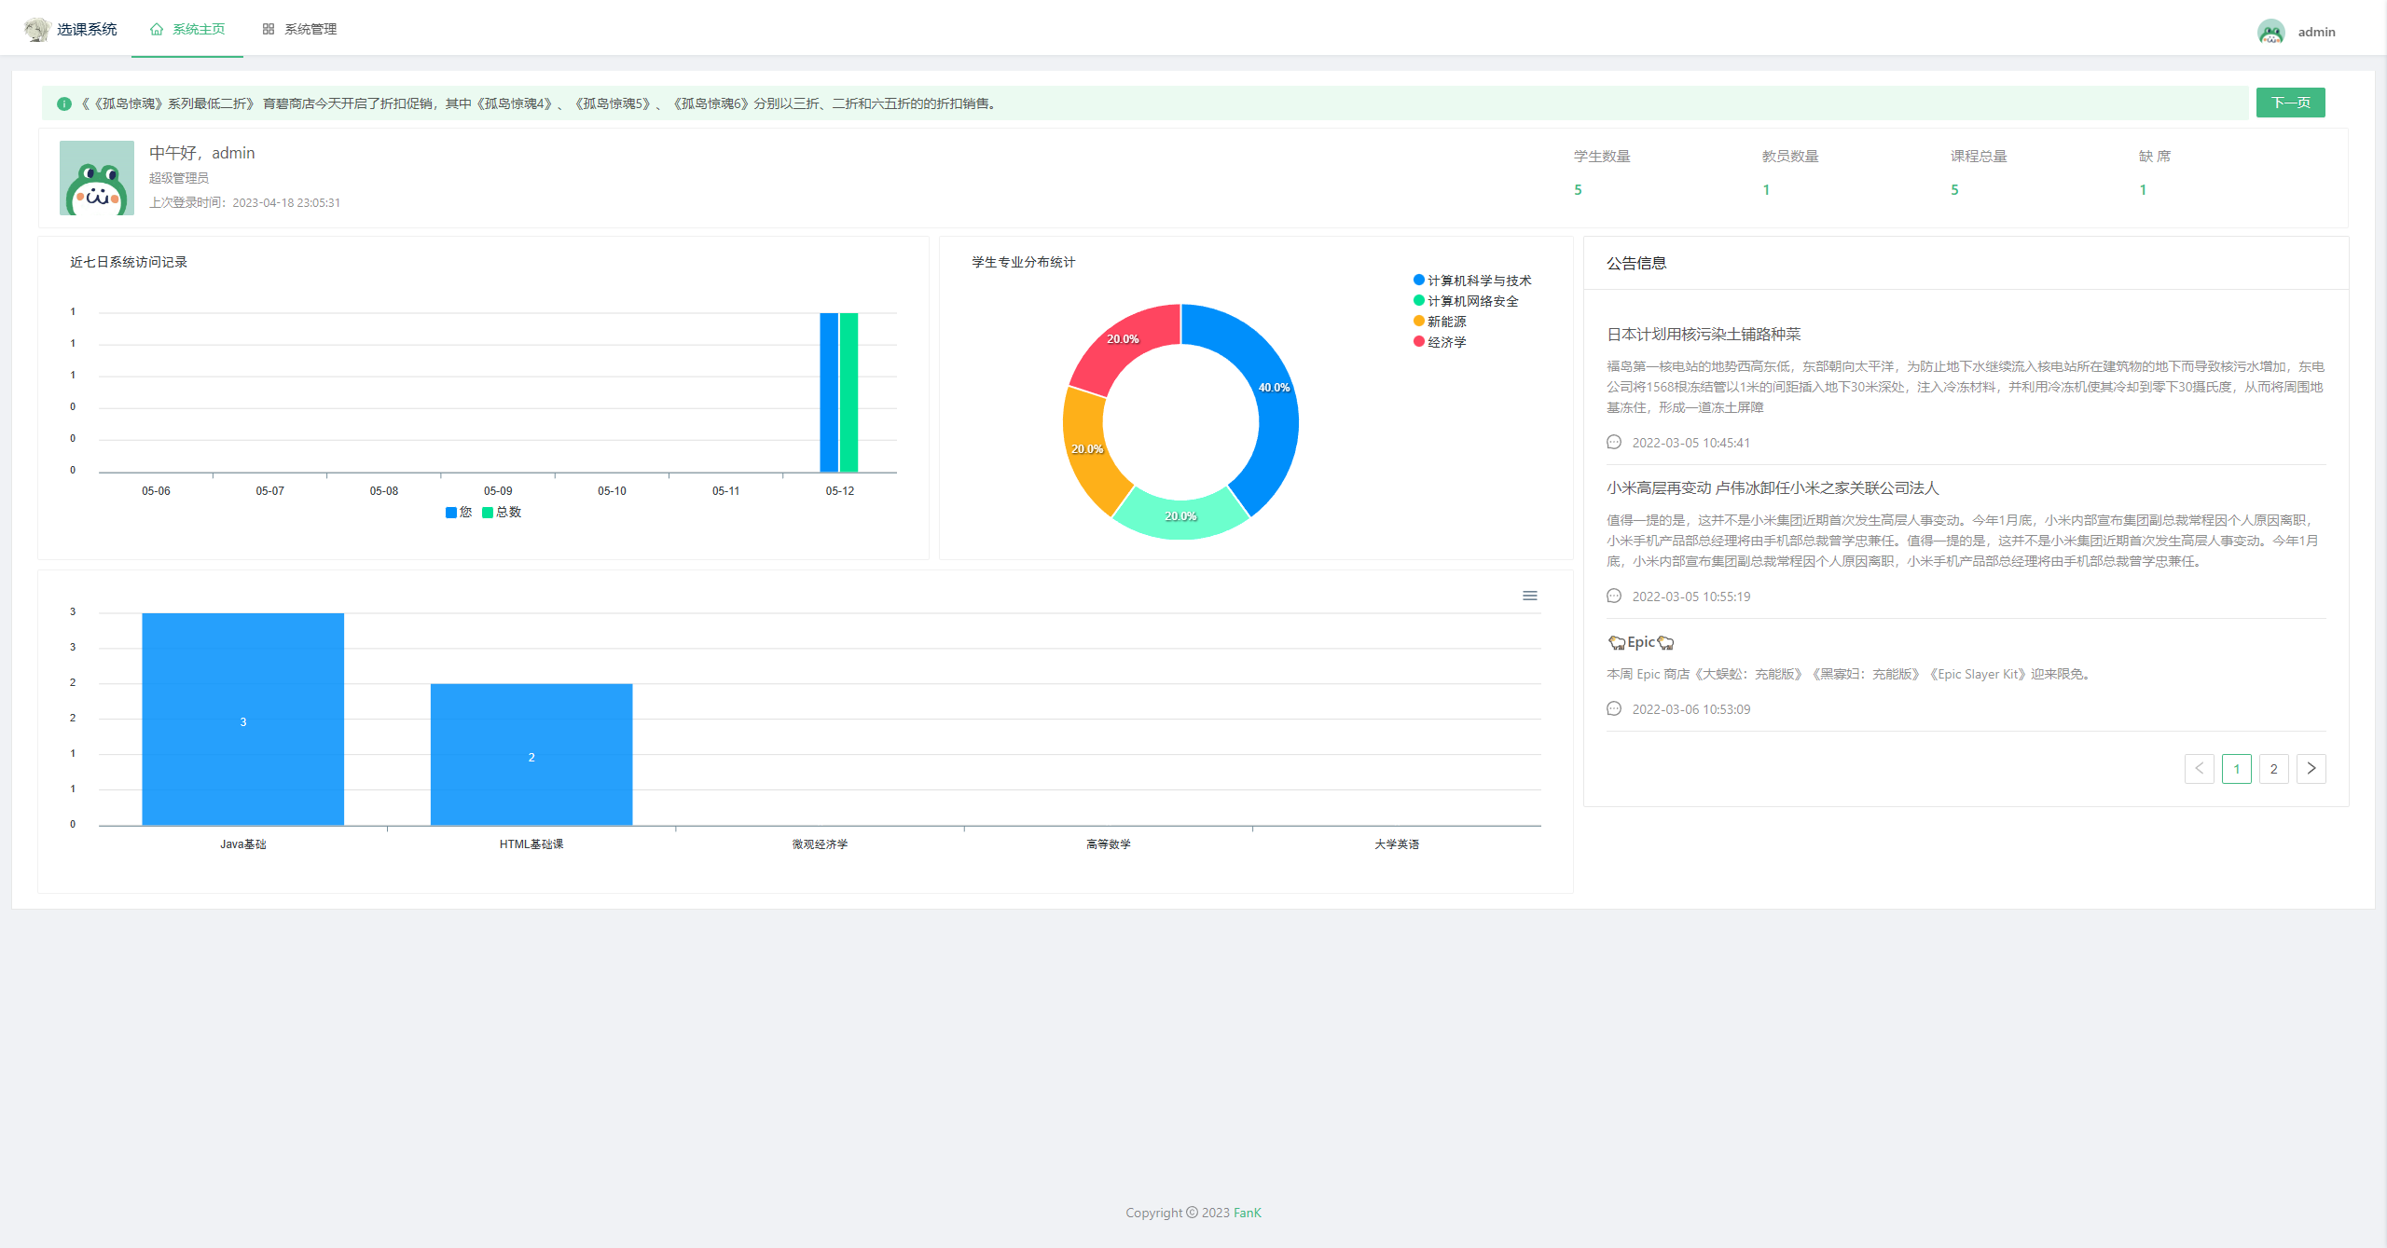Toggle 总数 series in visit chart legend
The height and width of the screenshot is (1248, 2387).
point(502,513)
